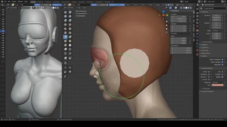Click the viewport display Color swatch
Viewport: 227px width, 127px height.
217,85
